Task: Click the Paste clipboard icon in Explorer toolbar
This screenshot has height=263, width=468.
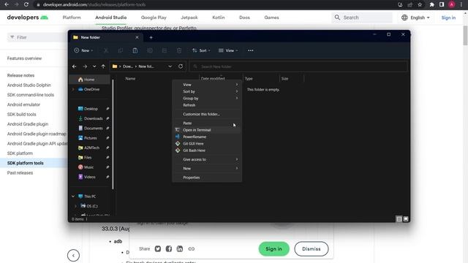Action: (x=135, y=50)
